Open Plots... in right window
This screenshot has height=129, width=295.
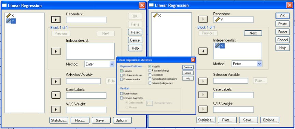tap(227, 120)
